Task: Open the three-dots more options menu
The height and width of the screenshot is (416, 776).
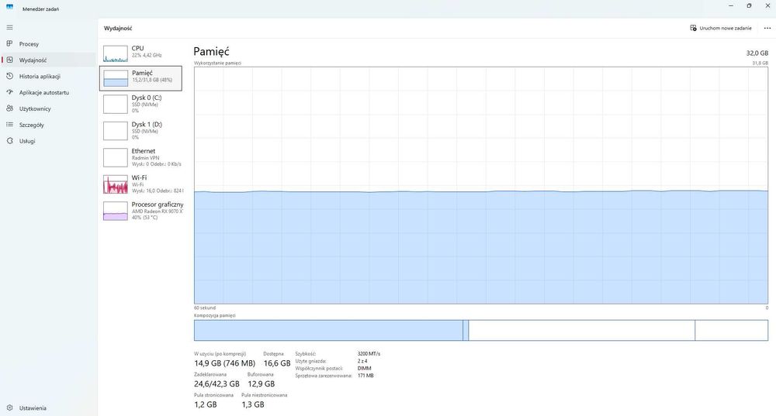Action: click(x=767, y=28)
